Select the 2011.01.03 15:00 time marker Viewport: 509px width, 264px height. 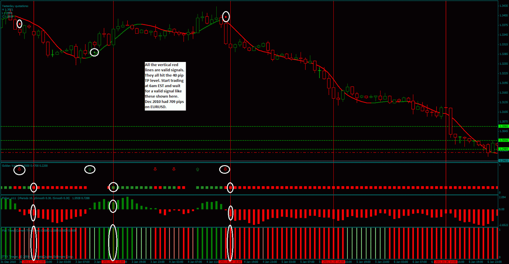pos(113,262)
